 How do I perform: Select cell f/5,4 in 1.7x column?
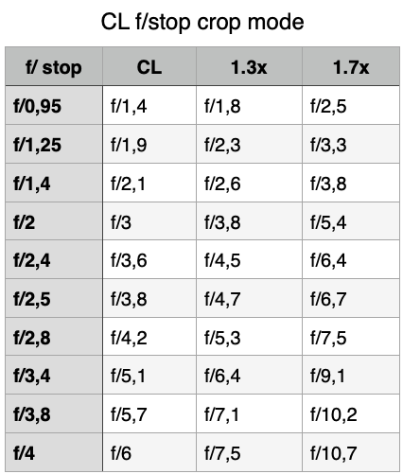point(351,221)
